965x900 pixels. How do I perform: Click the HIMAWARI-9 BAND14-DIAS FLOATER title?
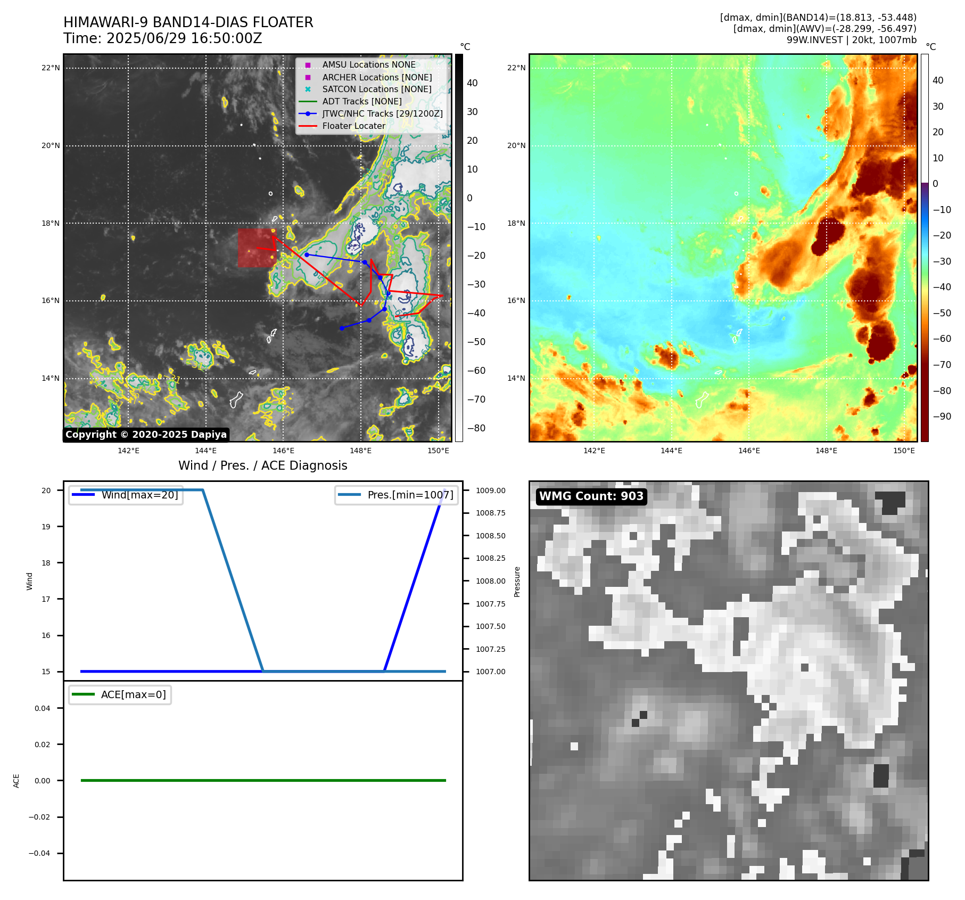click(x=188, y=22)
